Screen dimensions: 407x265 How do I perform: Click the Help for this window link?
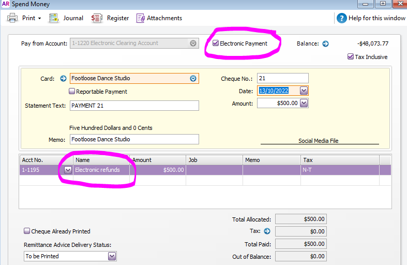376,18
